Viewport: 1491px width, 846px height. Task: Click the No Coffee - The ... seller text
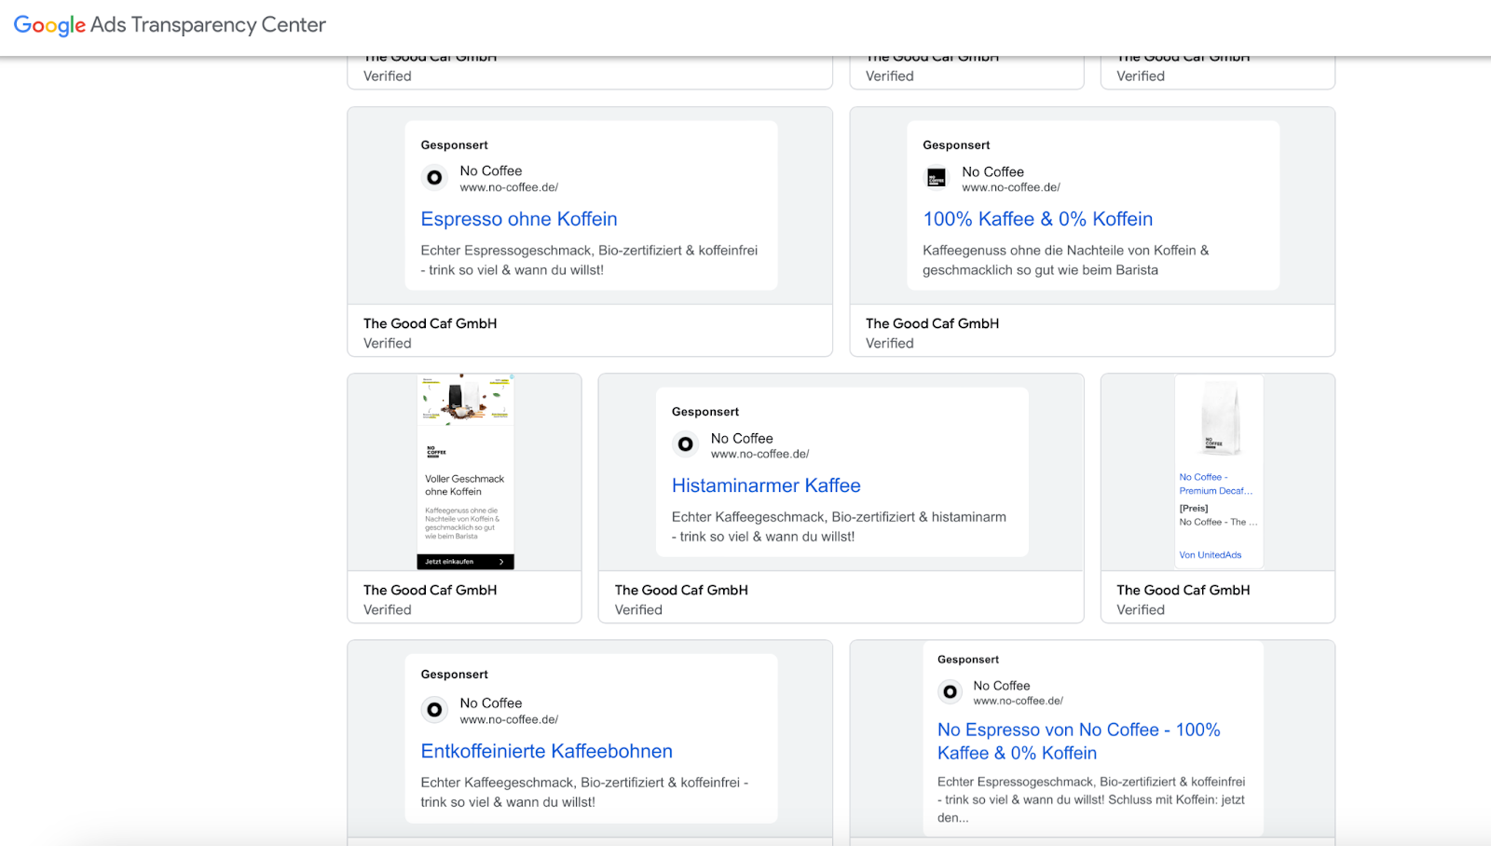(1218, 522)
